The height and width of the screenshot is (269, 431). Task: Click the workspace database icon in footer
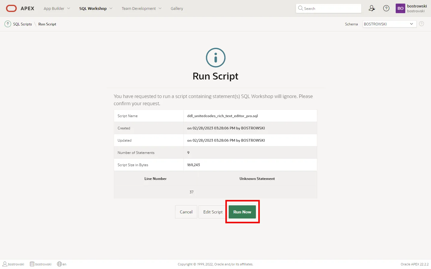[x=32, y=264]
